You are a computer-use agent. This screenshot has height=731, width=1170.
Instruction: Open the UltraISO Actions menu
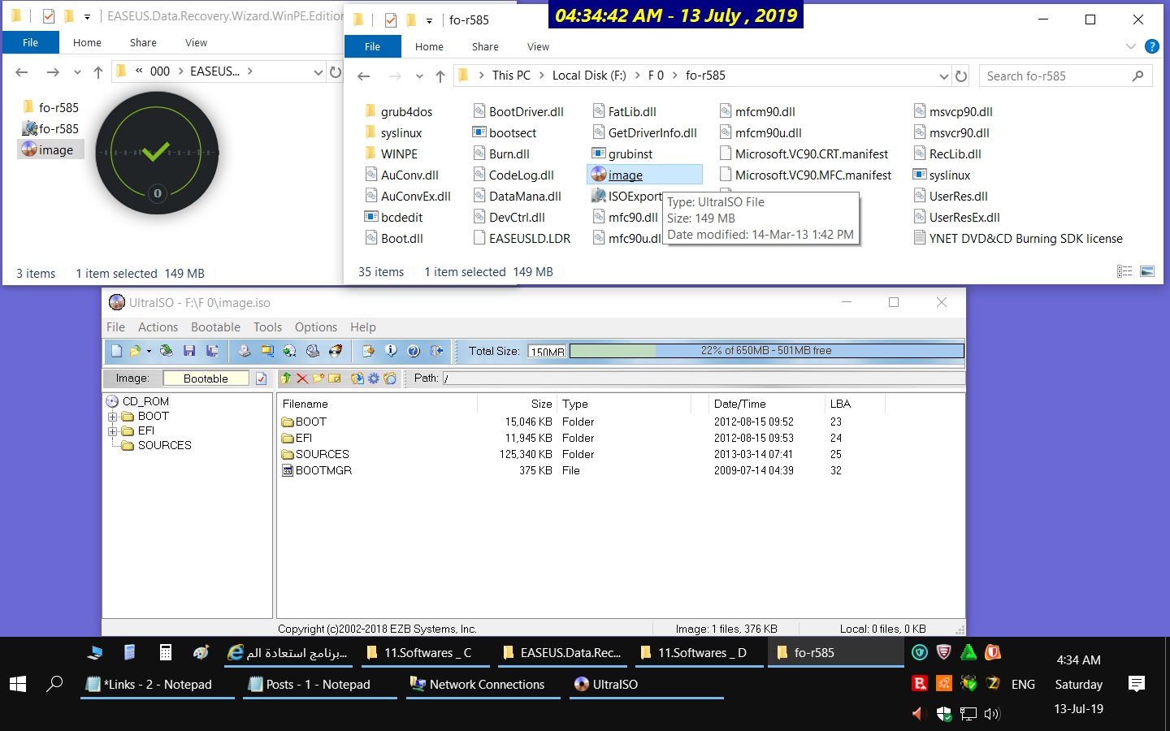point(158,327)
